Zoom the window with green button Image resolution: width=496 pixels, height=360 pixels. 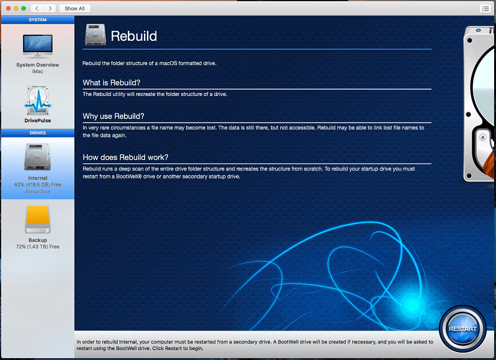(x=24, y=9)
